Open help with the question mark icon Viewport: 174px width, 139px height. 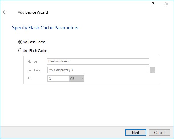153,4
